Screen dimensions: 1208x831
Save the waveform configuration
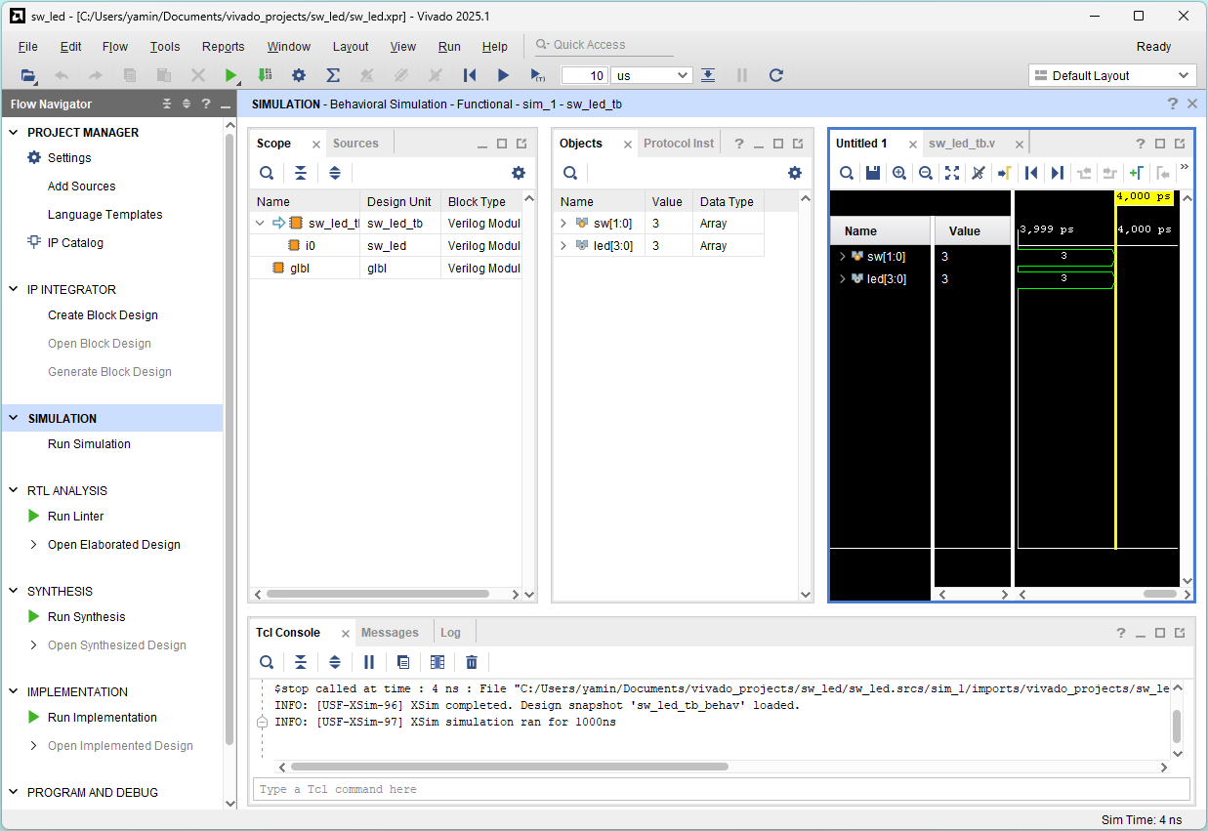click(x=873, y=173)
